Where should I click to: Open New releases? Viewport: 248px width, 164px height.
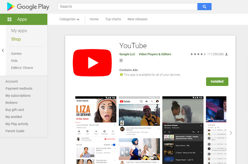coord(138,19)
